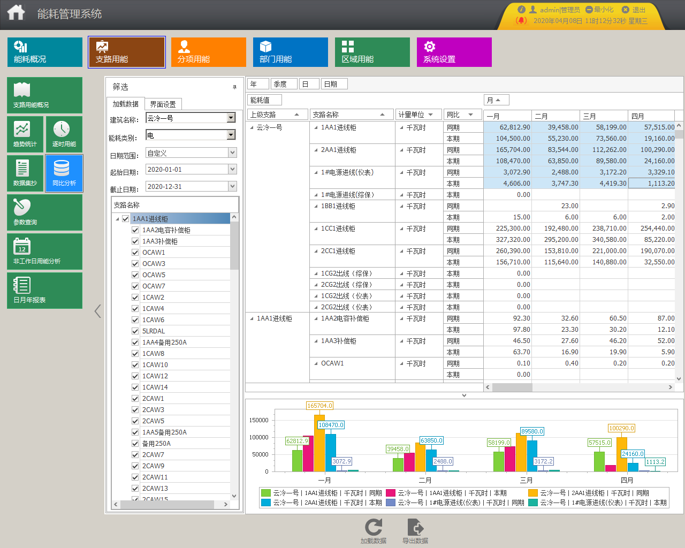Viewport: 685px width, 548px height.
Task: Open the 能耗概况 overview tile
Action: coord(45,52)
